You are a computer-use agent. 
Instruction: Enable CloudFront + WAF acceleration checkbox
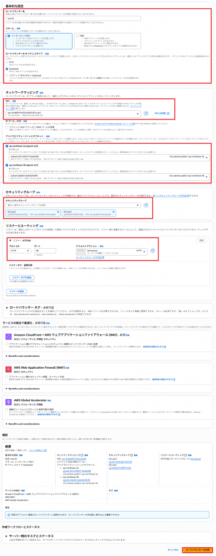(x=6, y=344)
